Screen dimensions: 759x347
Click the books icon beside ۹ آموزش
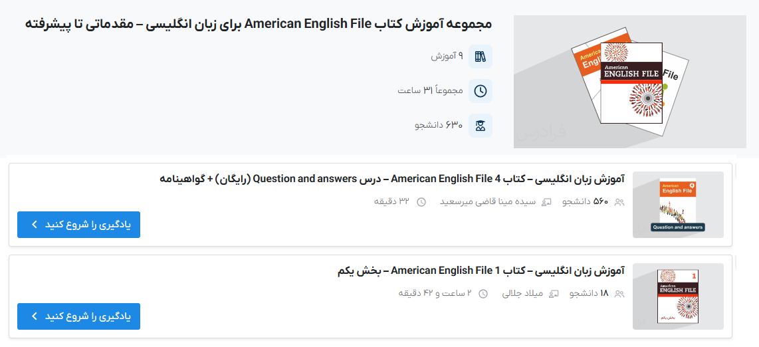(x=481, y=57)
